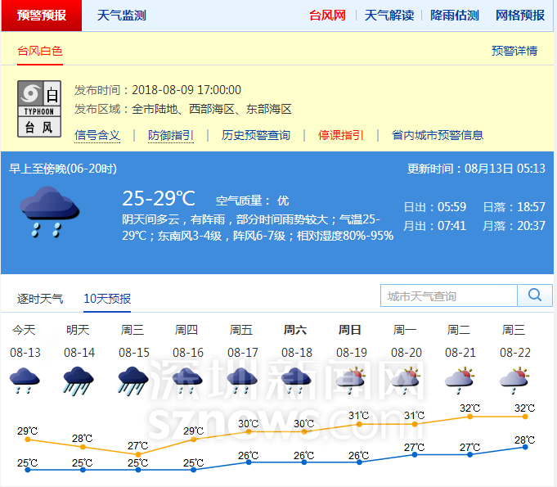Click the 08-21 partly cloudy icon
Image resolution: width=557 pixels, height=487 pixels.
[460, 379]
